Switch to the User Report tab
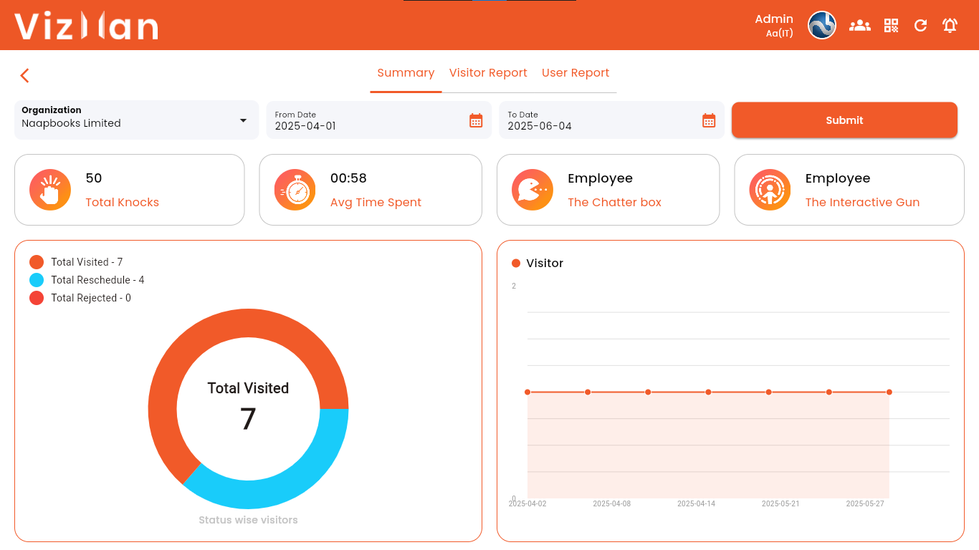The height and width of the screenshot is (550, 979). pyautogui.click(x=575, y=73)
